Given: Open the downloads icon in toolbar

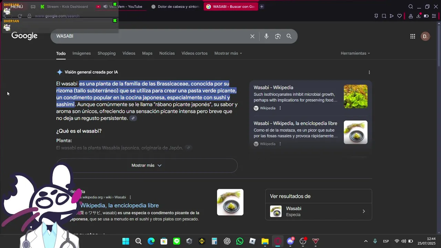Looking at the screenshot, I should (x=419, y=16).
